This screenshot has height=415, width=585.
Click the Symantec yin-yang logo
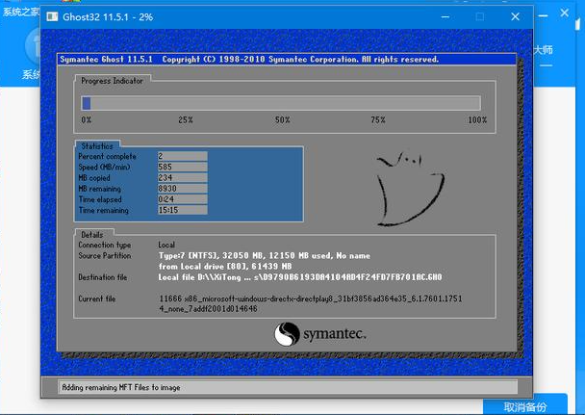(287, 335)
